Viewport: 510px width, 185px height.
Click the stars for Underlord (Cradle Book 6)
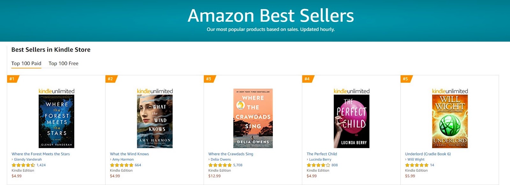tap(417, 165)
